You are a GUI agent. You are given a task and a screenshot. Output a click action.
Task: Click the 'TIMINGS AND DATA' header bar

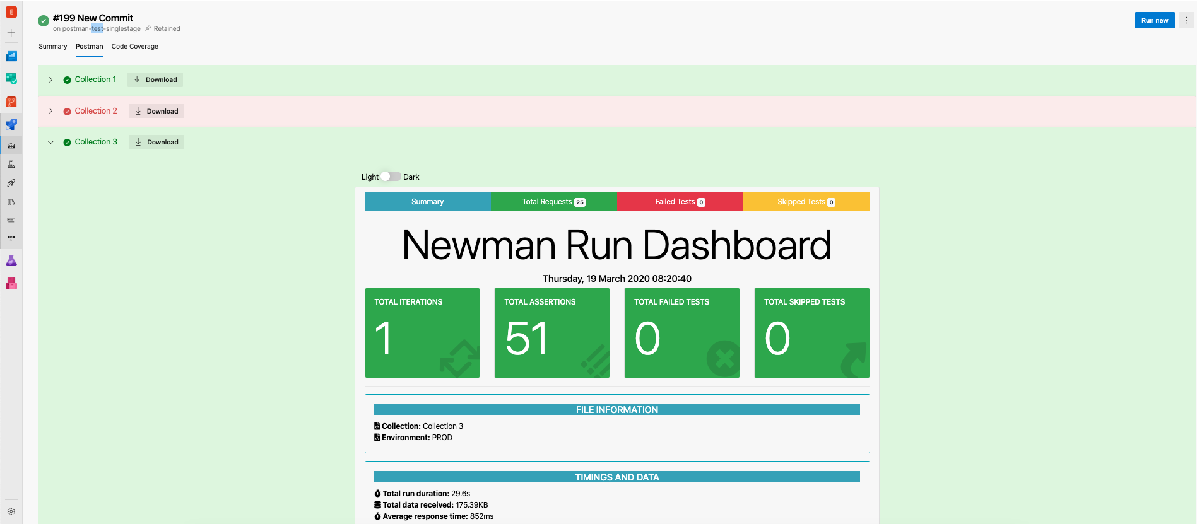pyautogui.click(x=617, y=477)
